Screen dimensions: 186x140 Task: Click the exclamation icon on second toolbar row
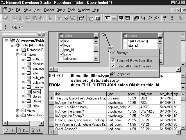click(x=6, y=27)
